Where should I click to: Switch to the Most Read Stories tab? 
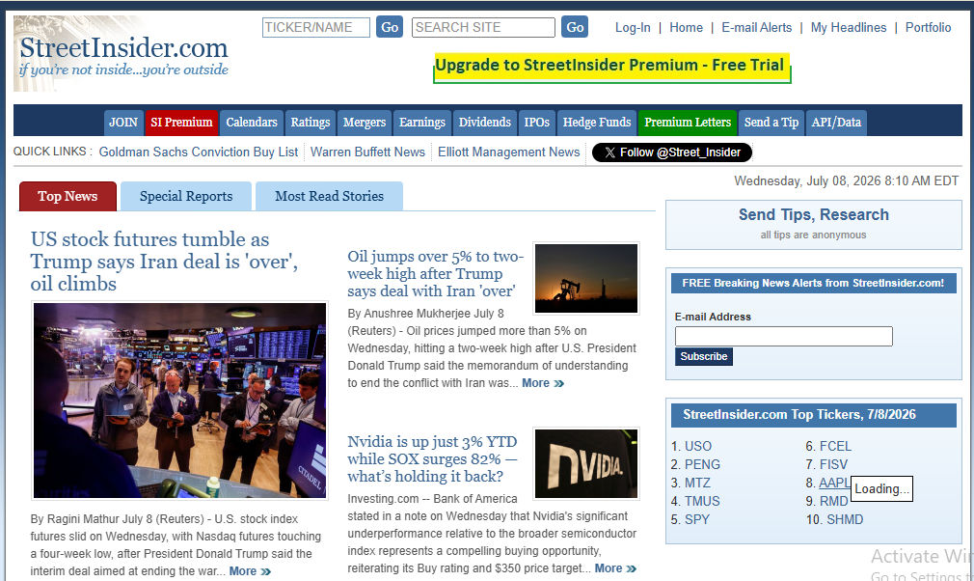329,196
